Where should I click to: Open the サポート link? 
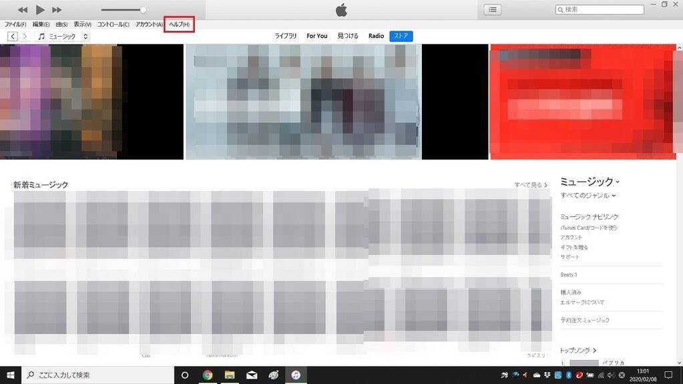pyautogui.click(x=570, y=256)
